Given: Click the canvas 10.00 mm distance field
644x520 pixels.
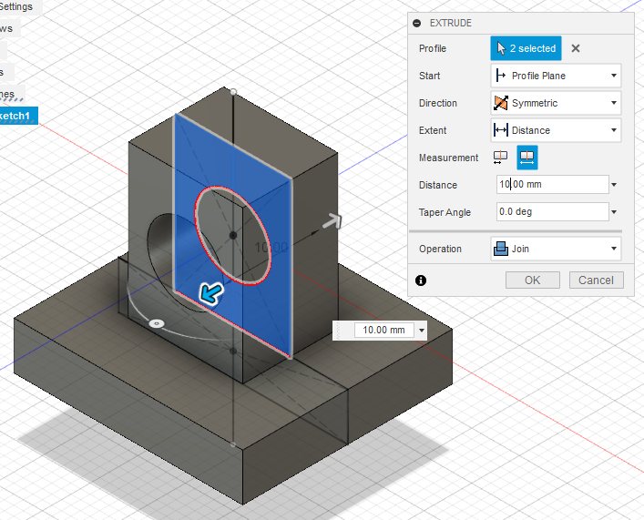Looking at the screenshot, I should click(383, 330).
